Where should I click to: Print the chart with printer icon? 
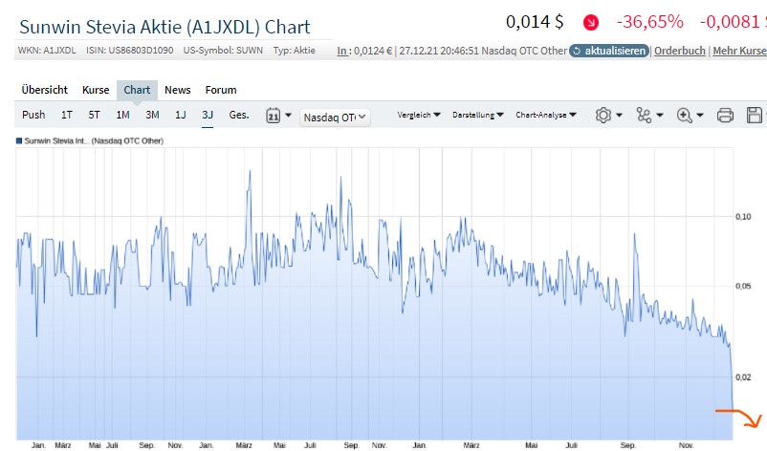coord(725,116)
